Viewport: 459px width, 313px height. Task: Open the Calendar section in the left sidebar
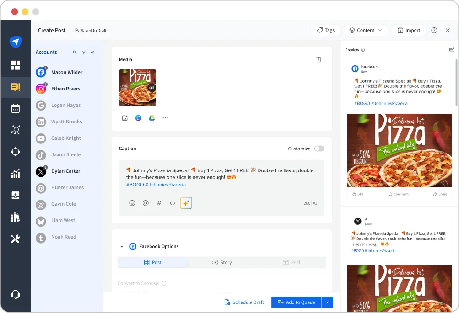[16, 108]
